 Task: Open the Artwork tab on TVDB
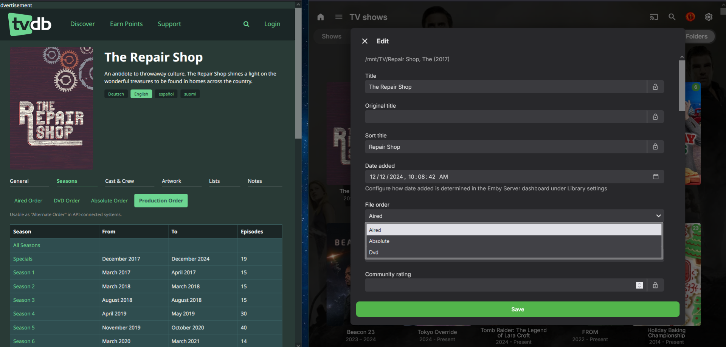(x=171, y=181)
